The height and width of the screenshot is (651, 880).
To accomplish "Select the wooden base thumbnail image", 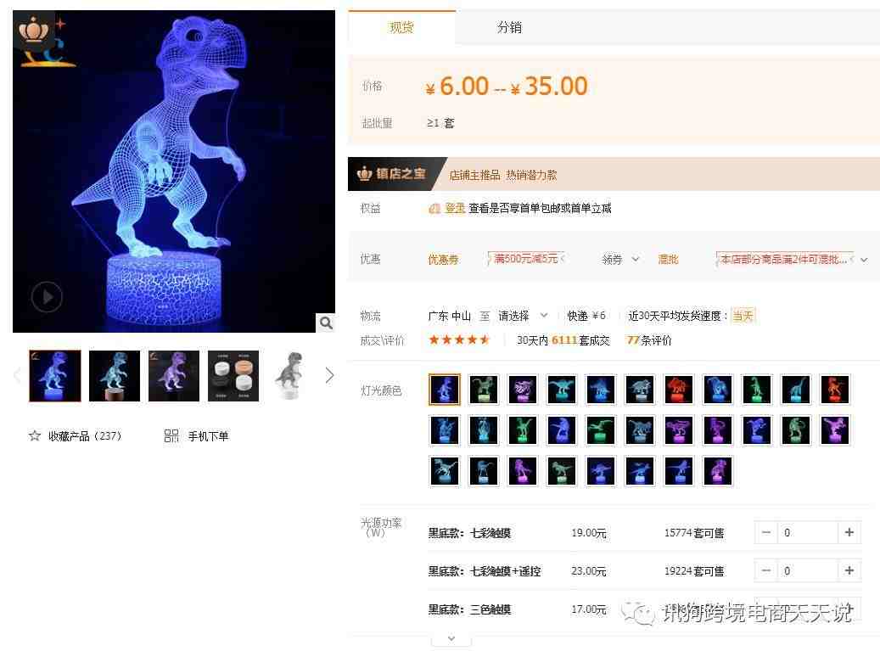I will pyautogui.click(x=115, y=375).
